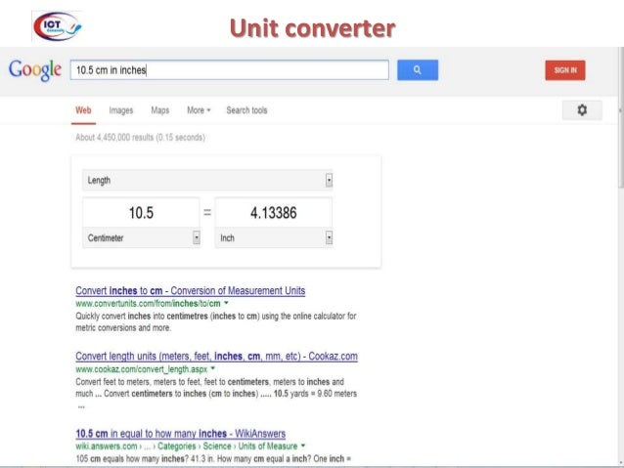The width and height of the screenshot is (624, 468).
Task: Select the Web tab
Action: point(83,110)
